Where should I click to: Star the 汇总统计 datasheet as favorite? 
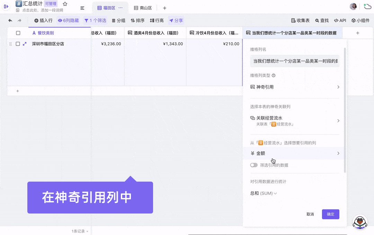(65, 4)
